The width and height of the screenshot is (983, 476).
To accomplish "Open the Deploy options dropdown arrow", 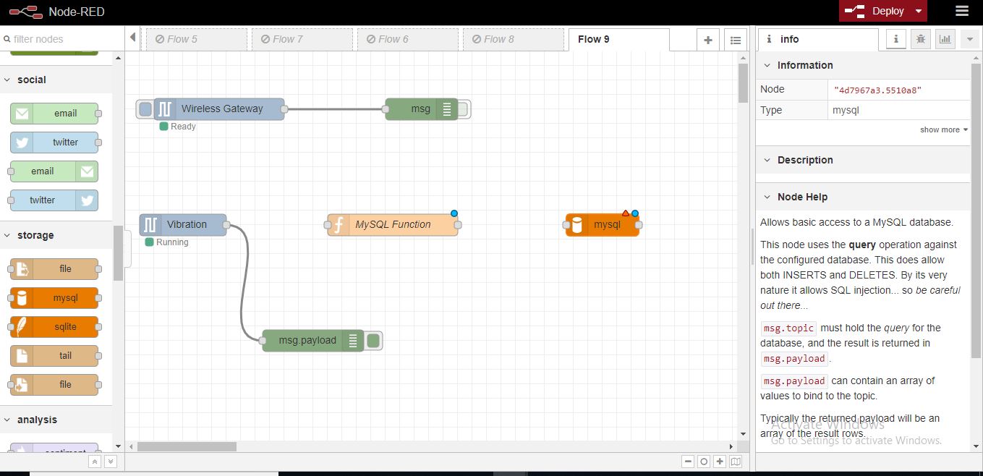I will click(918, 11).
